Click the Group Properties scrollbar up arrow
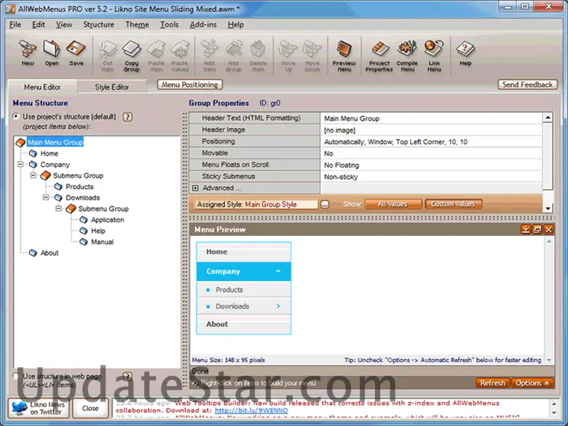The width and height of the screenshot is (568, 426). point(548,117)
